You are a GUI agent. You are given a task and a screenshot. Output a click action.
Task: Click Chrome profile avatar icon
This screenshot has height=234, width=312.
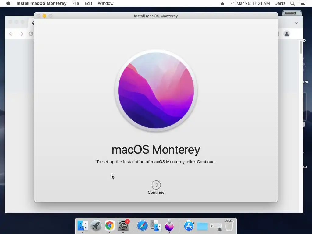coord(286,34)
